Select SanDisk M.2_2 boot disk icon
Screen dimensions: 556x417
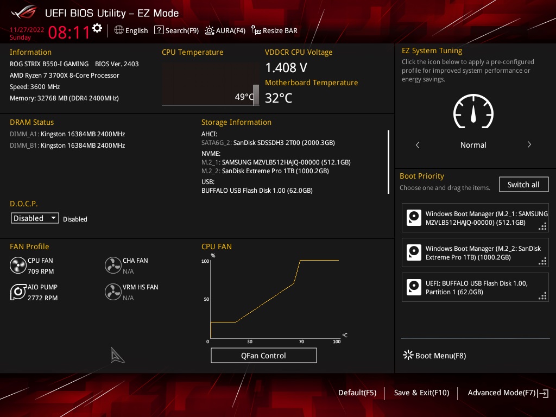click(x=414, y=252)
